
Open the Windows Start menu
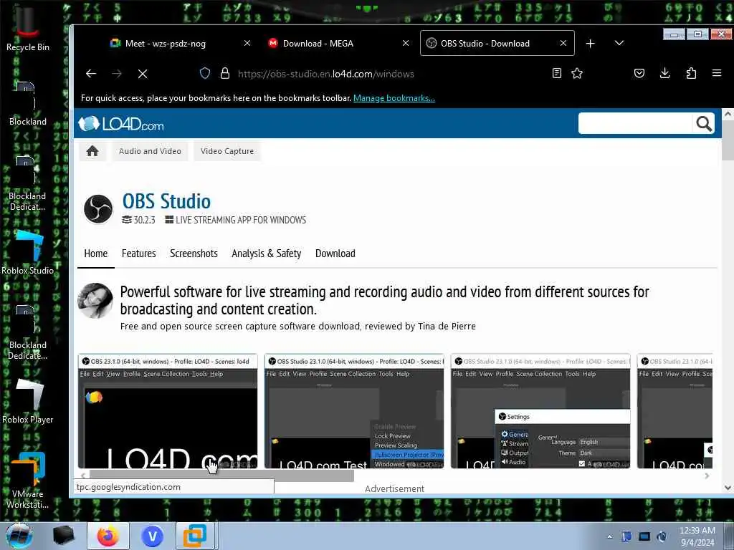pos(19,536)
